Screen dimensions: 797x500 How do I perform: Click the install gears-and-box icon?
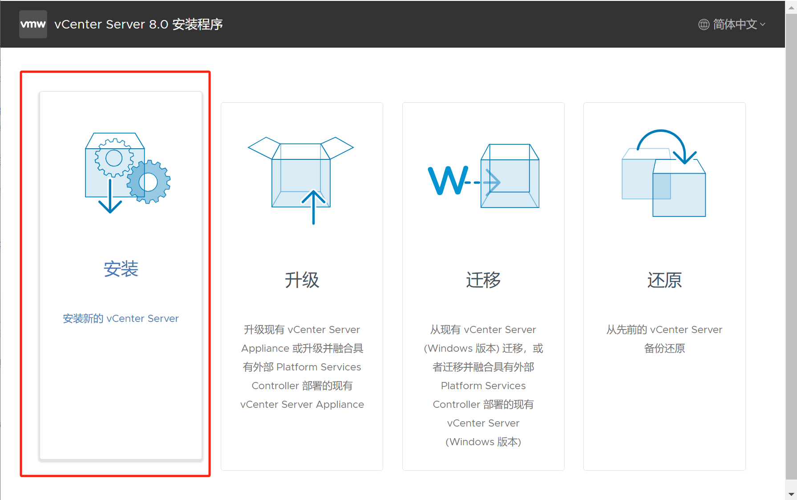[128, 173]
